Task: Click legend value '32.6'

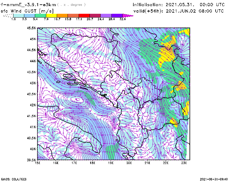Action: pos(123,19)
